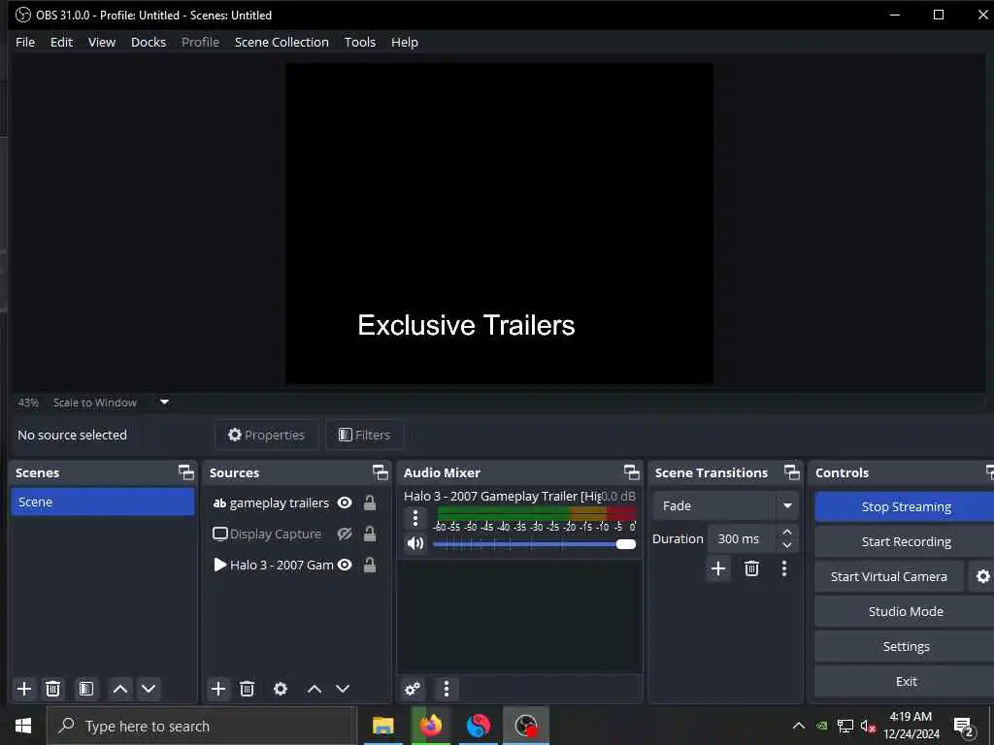Open the Edit menu

(61, 42)
